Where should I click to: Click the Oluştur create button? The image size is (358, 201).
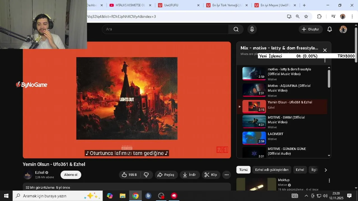310,29
